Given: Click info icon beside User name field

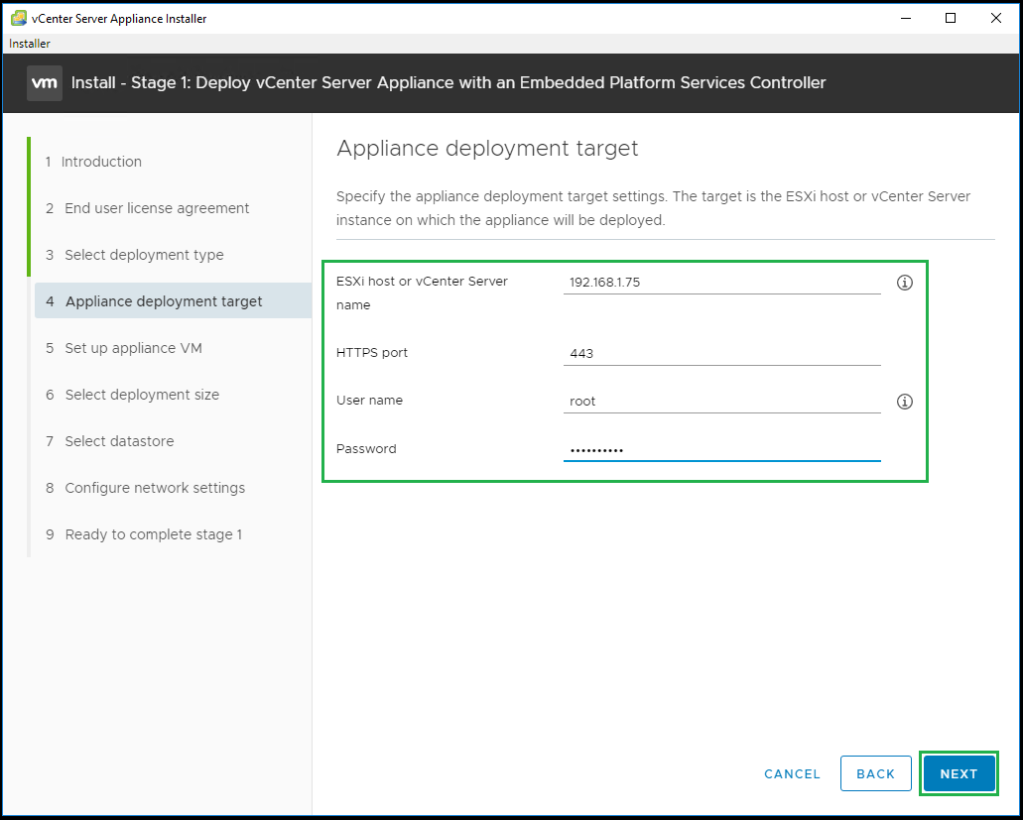Looking at the screenshot, I should click(x=904, y=402).
